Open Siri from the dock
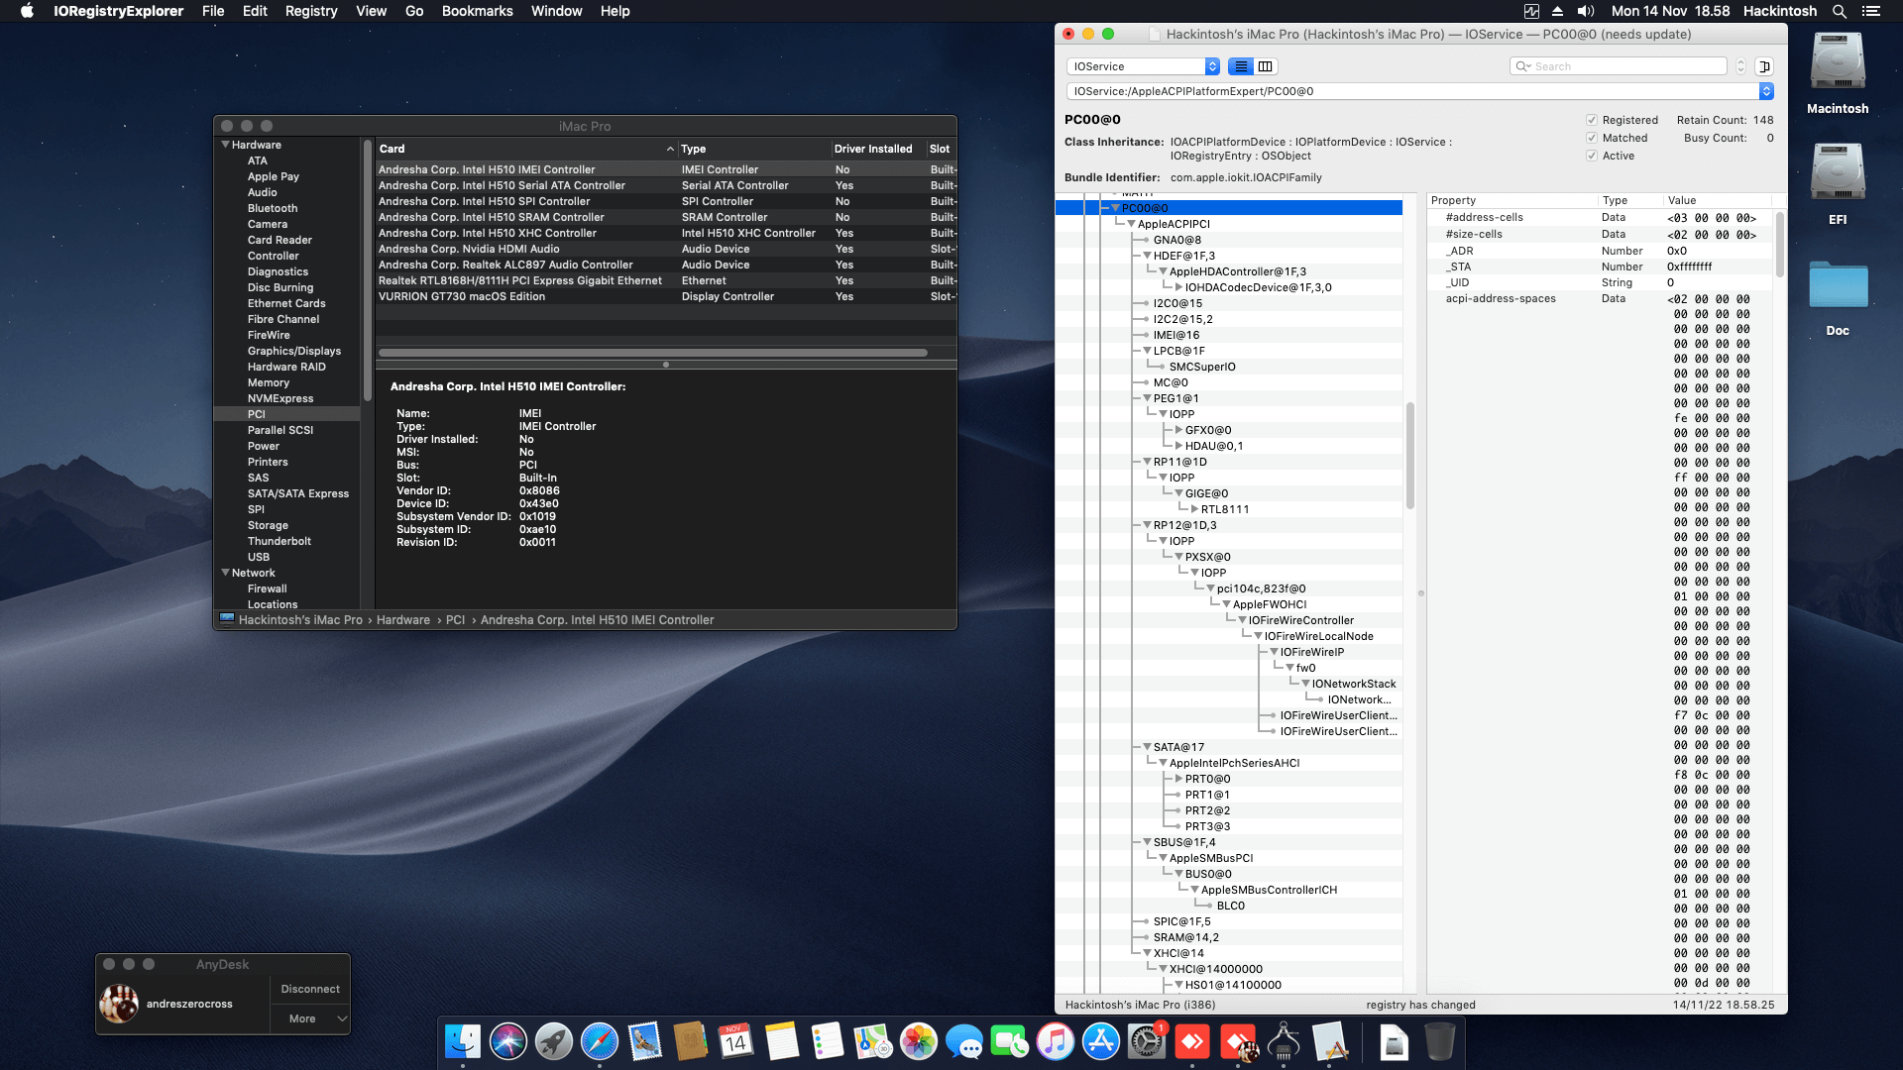1903x1070 pixels. 508,1042
